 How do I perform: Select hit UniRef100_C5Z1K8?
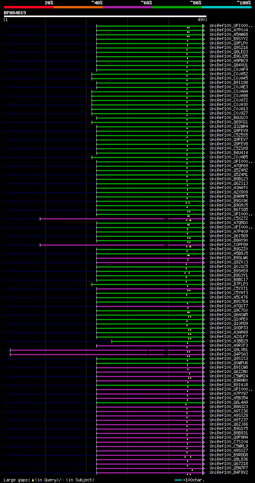[x=229, y=148]
